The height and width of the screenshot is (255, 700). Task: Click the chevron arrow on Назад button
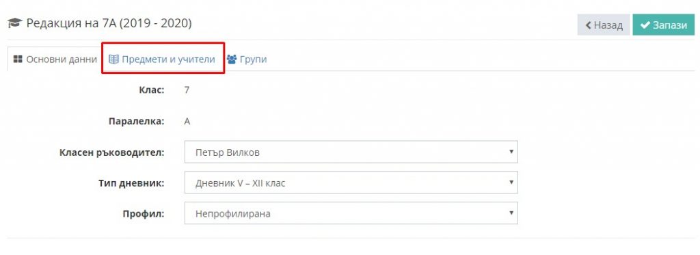(589, 25)
